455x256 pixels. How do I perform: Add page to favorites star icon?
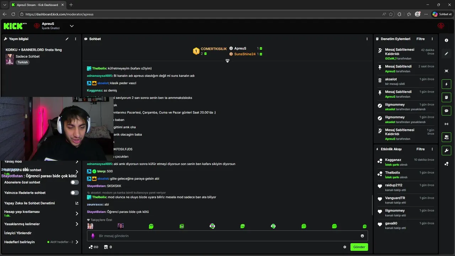391,14
